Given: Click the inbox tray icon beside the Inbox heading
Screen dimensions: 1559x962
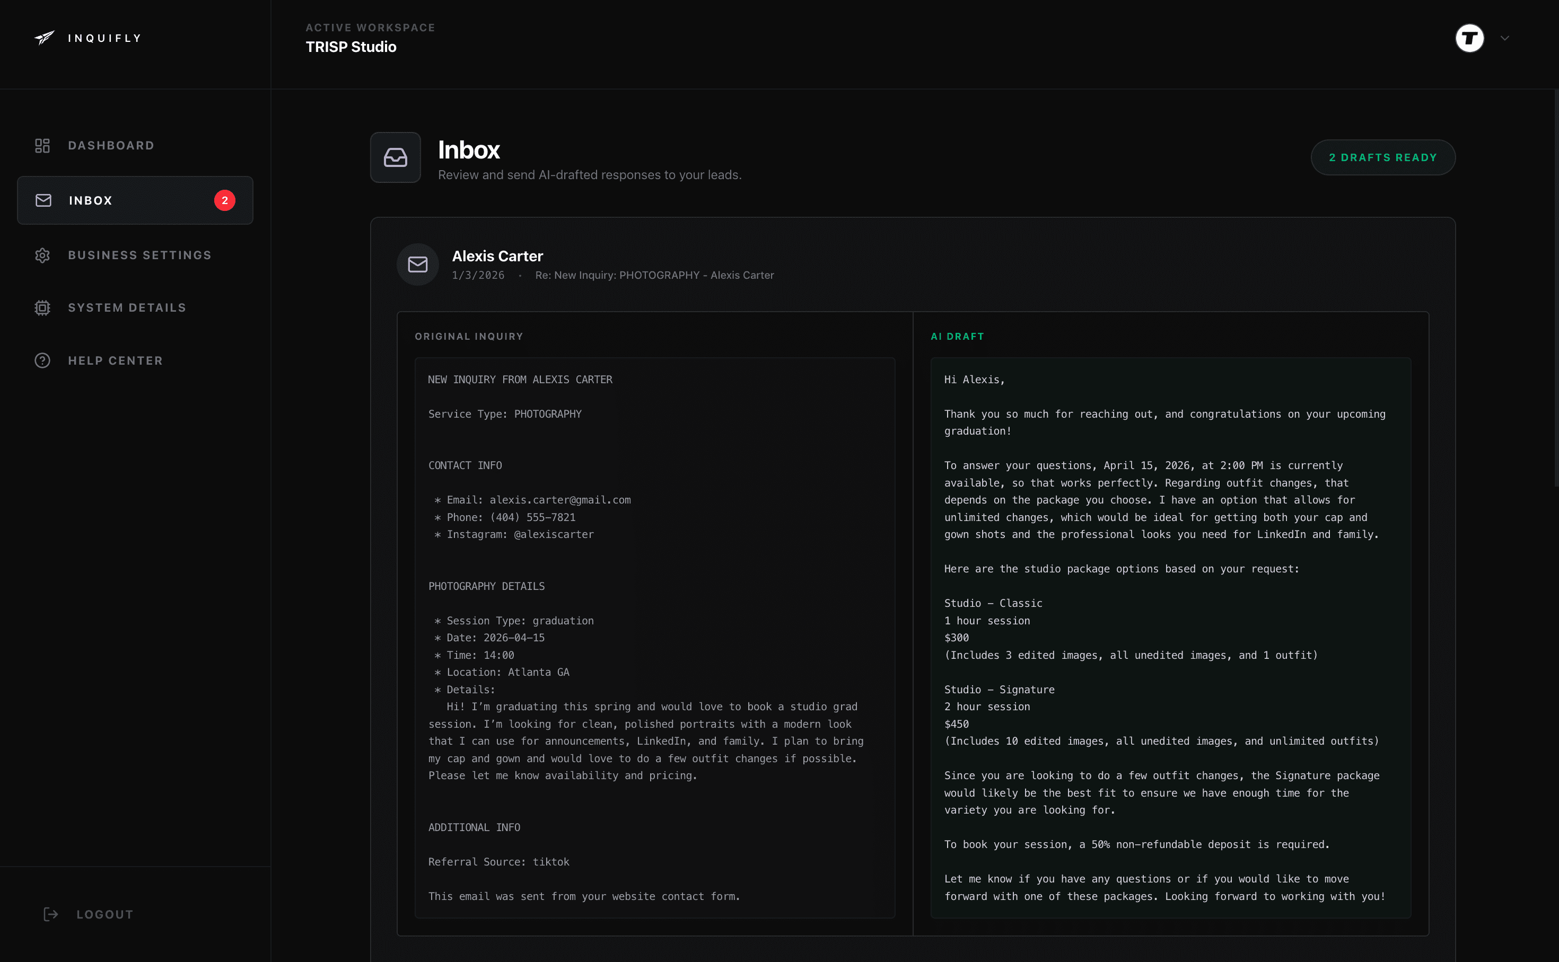Looking at the screenshot, I should click(395, 157).
